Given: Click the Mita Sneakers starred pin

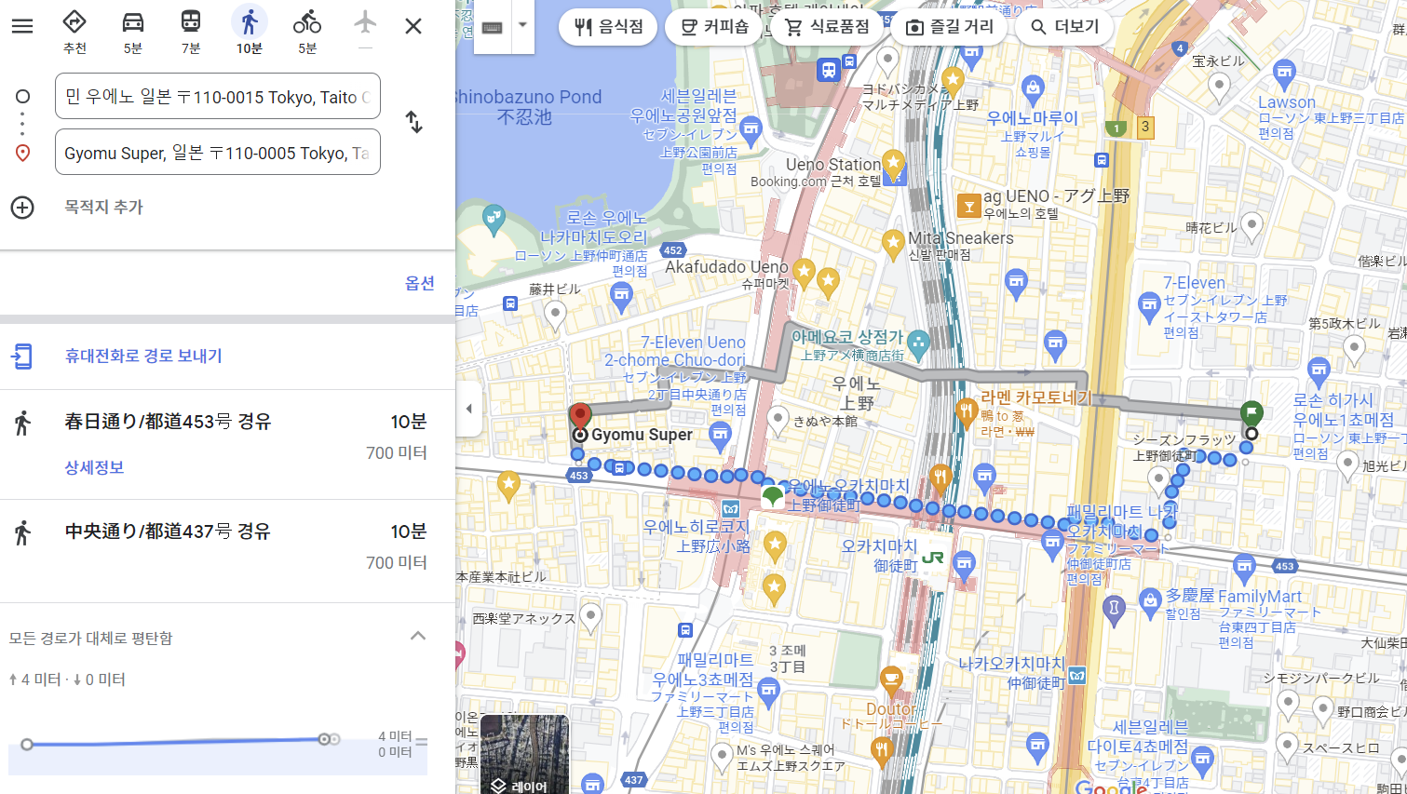Looking at the screenshot, I should pos(894,243).
